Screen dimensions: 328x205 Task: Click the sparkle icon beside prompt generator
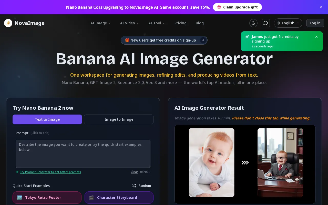pos(17,172)
